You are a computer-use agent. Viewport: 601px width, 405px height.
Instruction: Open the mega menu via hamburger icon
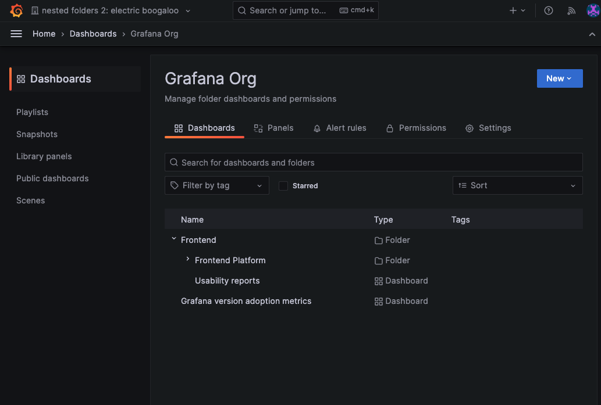16,33
